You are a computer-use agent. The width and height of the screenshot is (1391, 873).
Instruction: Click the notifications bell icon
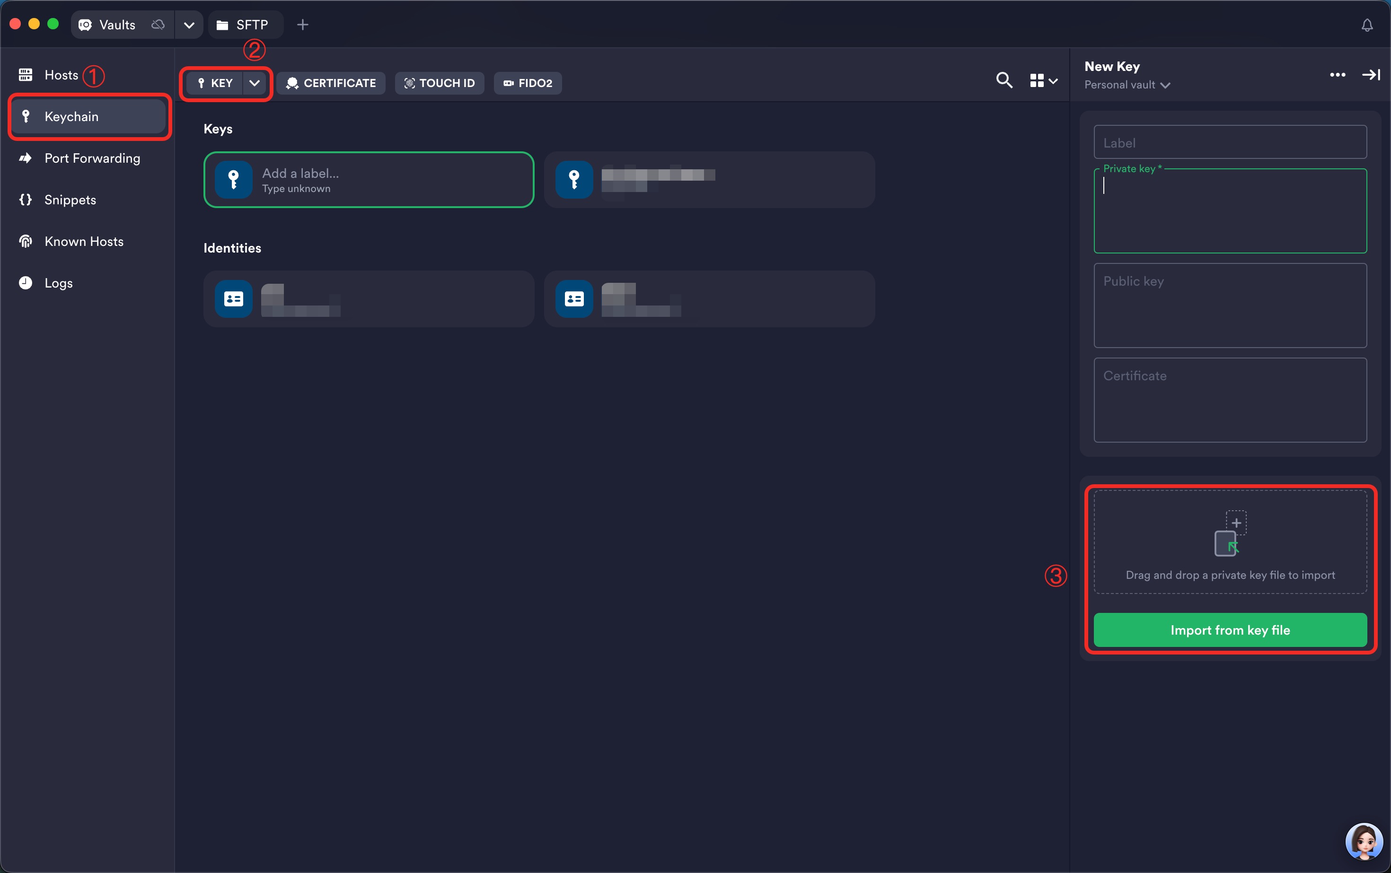[1367, 26]
